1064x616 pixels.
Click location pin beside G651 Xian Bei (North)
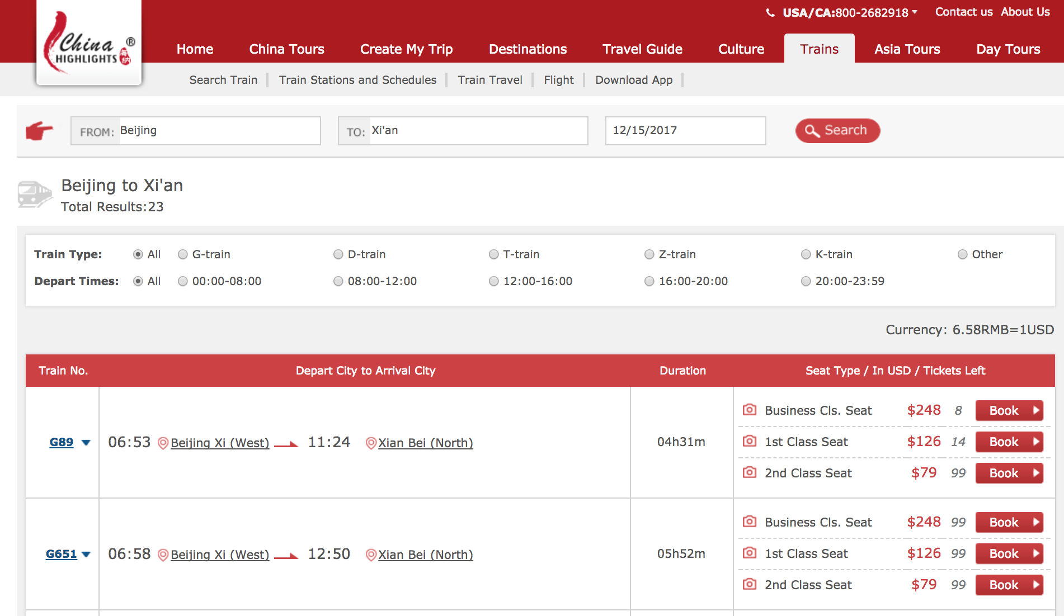coord(371,555)
